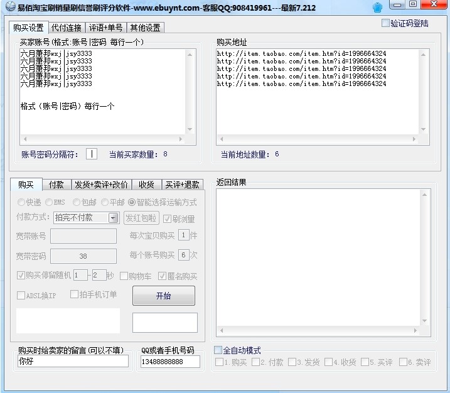Check the 6.卖评 auto-step checkbox

(403, 362)
